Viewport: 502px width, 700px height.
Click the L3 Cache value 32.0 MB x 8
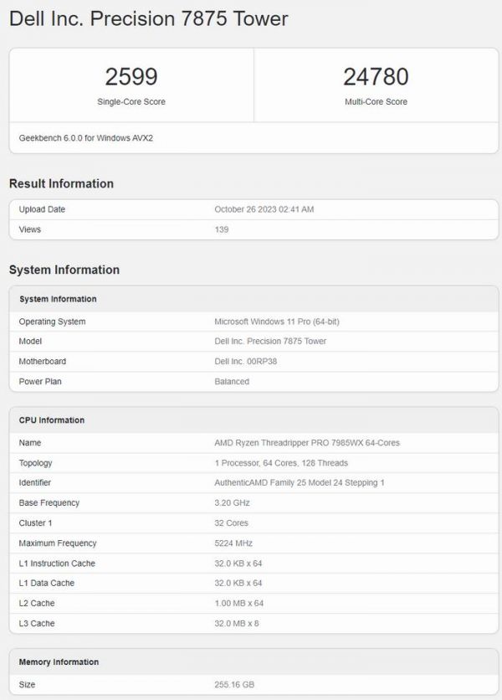[x=238, y=624]
